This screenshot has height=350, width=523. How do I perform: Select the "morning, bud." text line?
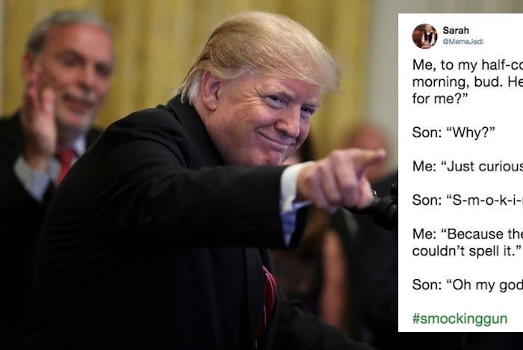pyautogui.click(x=467, y=82)
